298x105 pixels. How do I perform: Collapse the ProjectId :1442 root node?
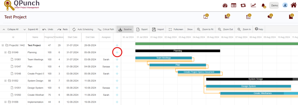3,45
